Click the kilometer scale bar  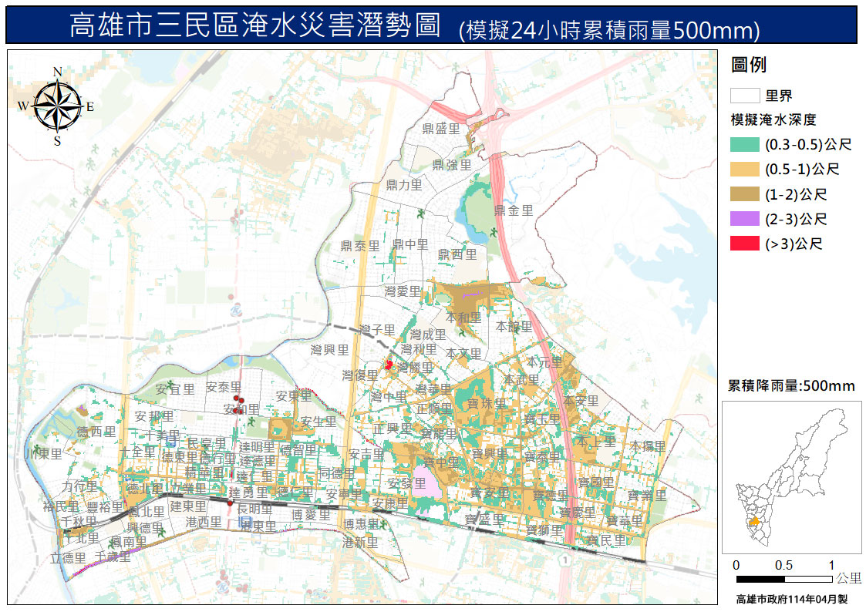click(783, 578)
